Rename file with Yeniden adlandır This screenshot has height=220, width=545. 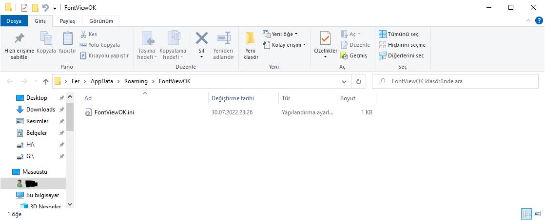point(223,45)
